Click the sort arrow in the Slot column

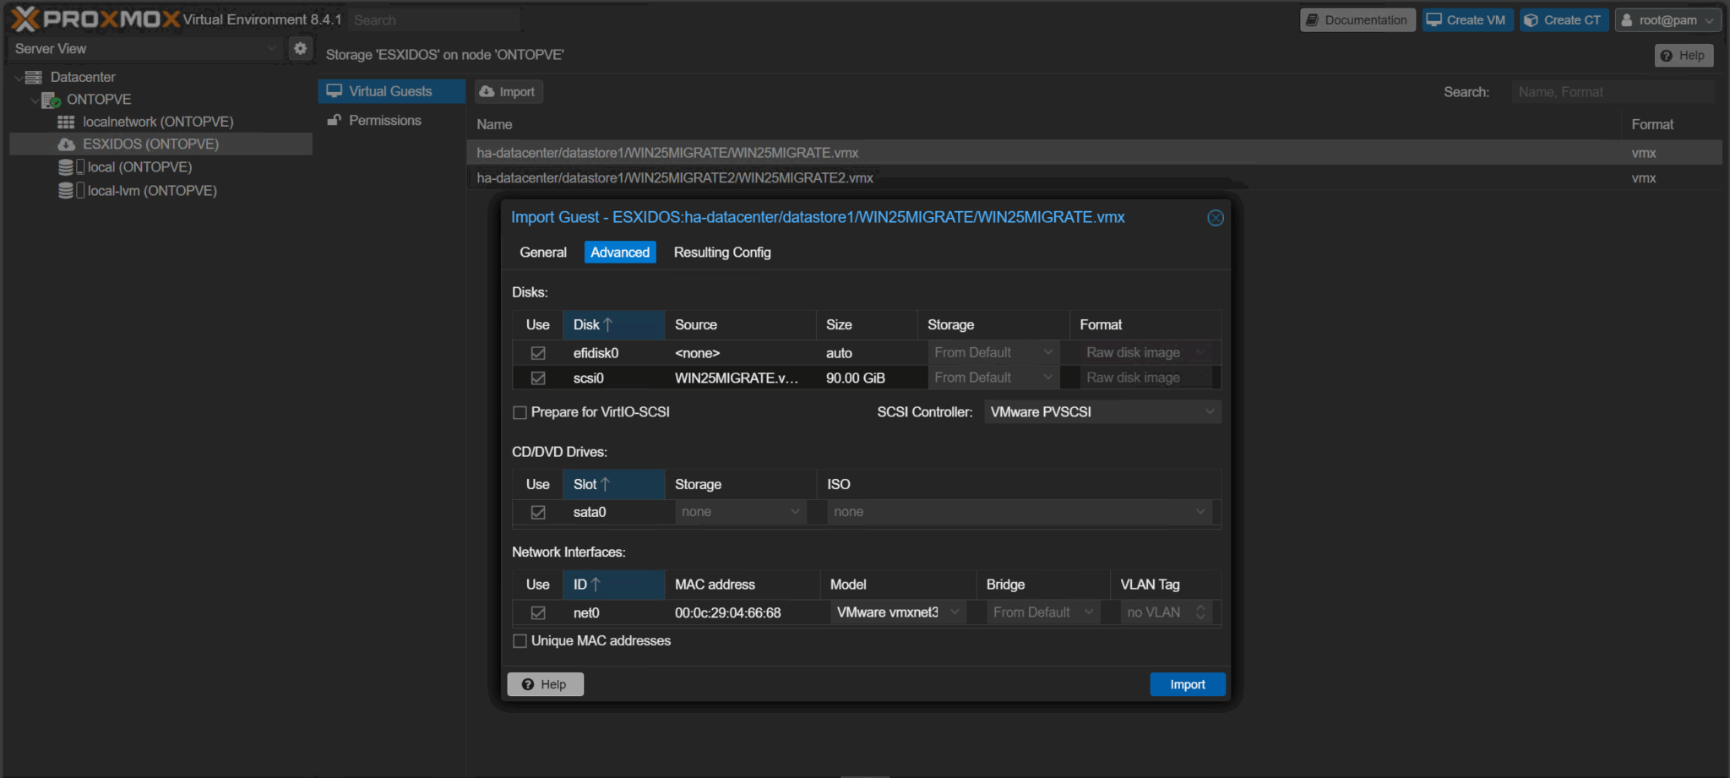pos(604,484)
